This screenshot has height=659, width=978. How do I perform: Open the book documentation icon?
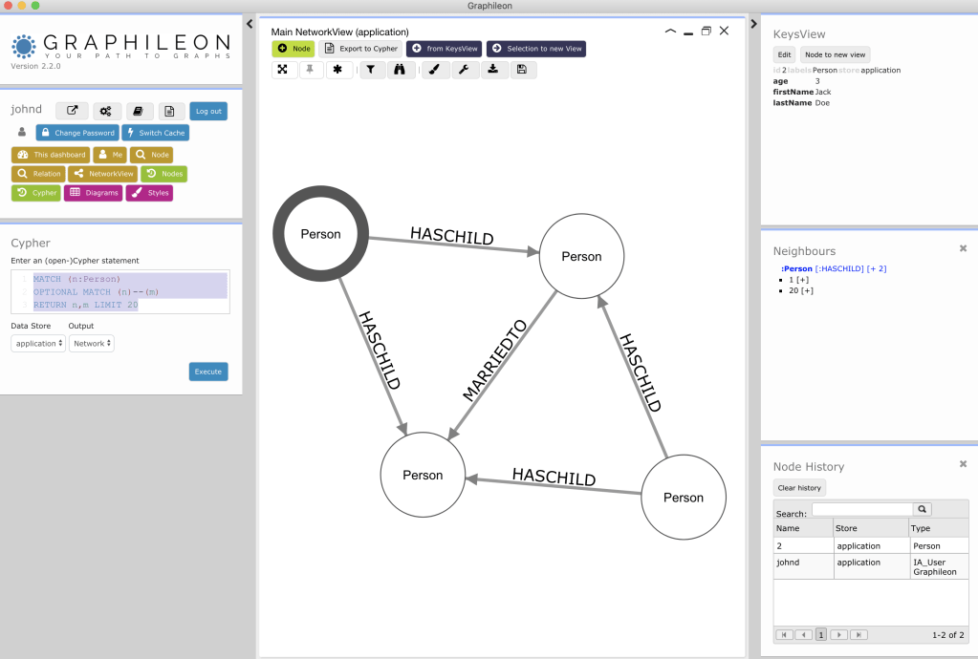(x=139, y=111)
